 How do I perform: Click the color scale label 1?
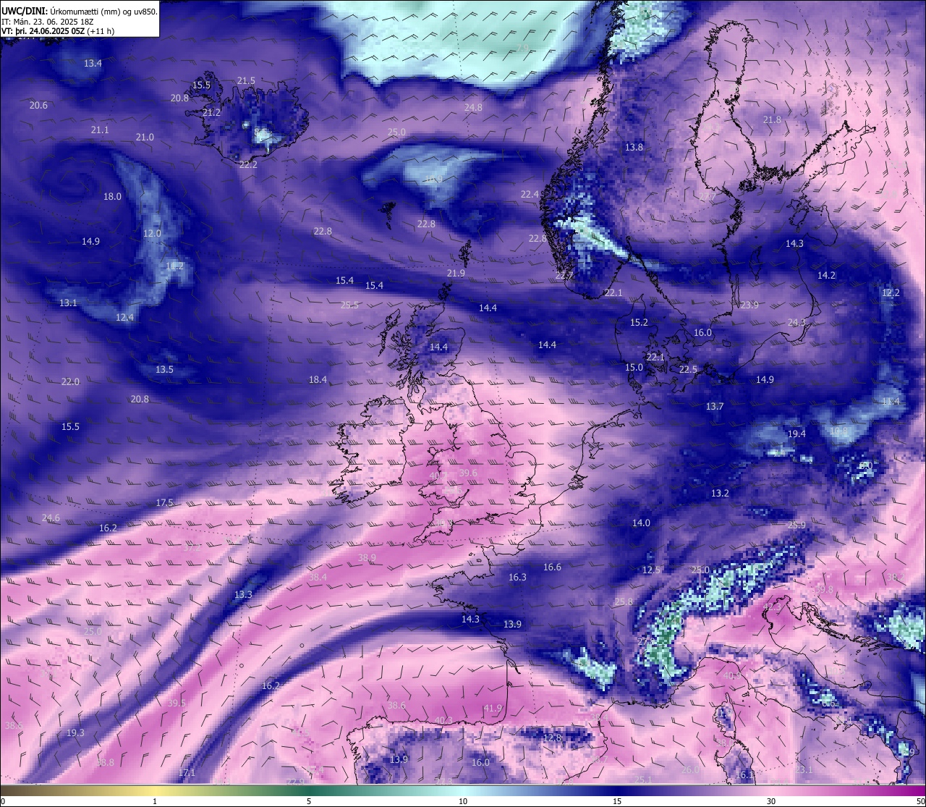(x=155, y=801)
